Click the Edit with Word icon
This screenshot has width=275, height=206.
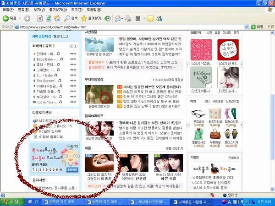pos(138,18)
